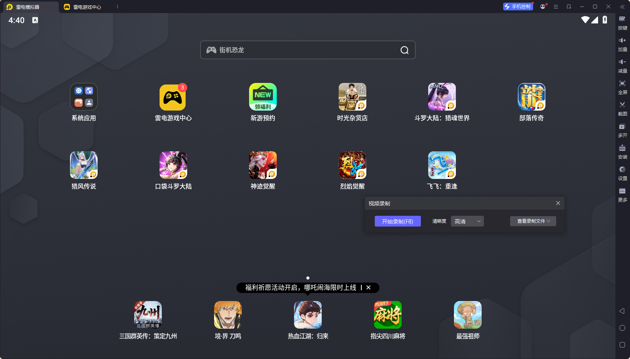The width and height of the screenshot is (630, 359).
Task: Open the 新游预约 app icon
Action: (x=263, y=97)
